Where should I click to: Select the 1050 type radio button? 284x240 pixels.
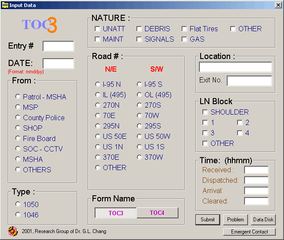[x=18, y=204]
